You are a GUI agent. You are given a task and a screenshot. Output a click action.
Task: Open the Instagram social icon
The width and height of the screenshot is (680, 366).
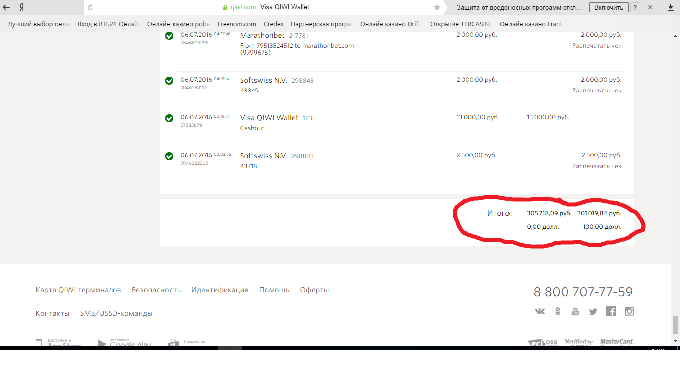[x=629, y=311]
